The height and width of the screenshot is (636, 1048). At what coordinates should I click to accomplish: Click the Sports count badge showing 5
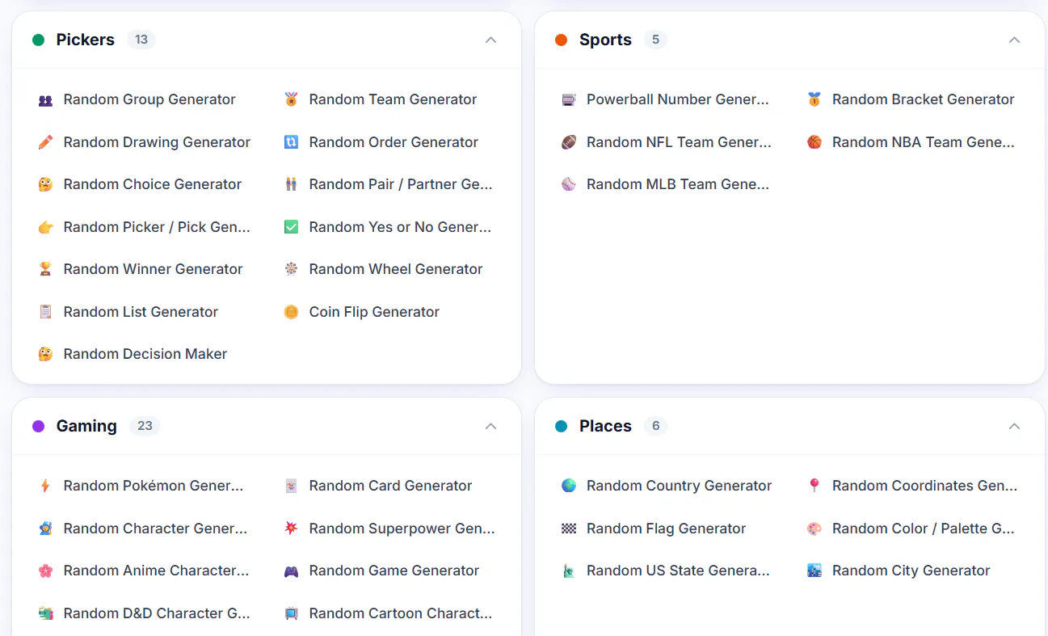click(x=655, y=40)
